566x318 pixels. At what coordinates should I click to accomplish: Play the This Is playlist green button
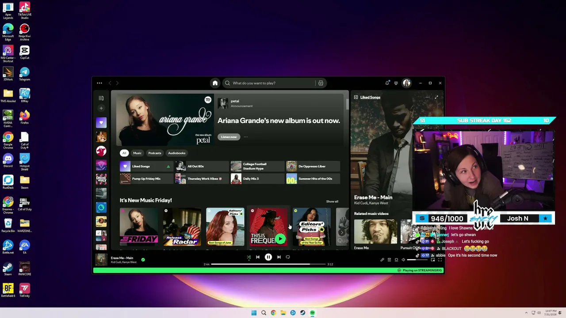(280, 239)
